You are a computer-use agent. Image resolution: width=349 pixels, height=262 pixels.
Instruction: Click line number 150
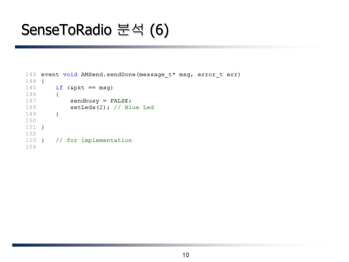pos(31,120)
